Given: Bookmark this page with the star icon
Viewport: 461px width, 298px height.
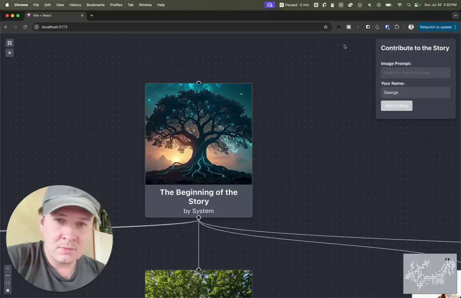Looking at the screenshot, I should point(325,27).
